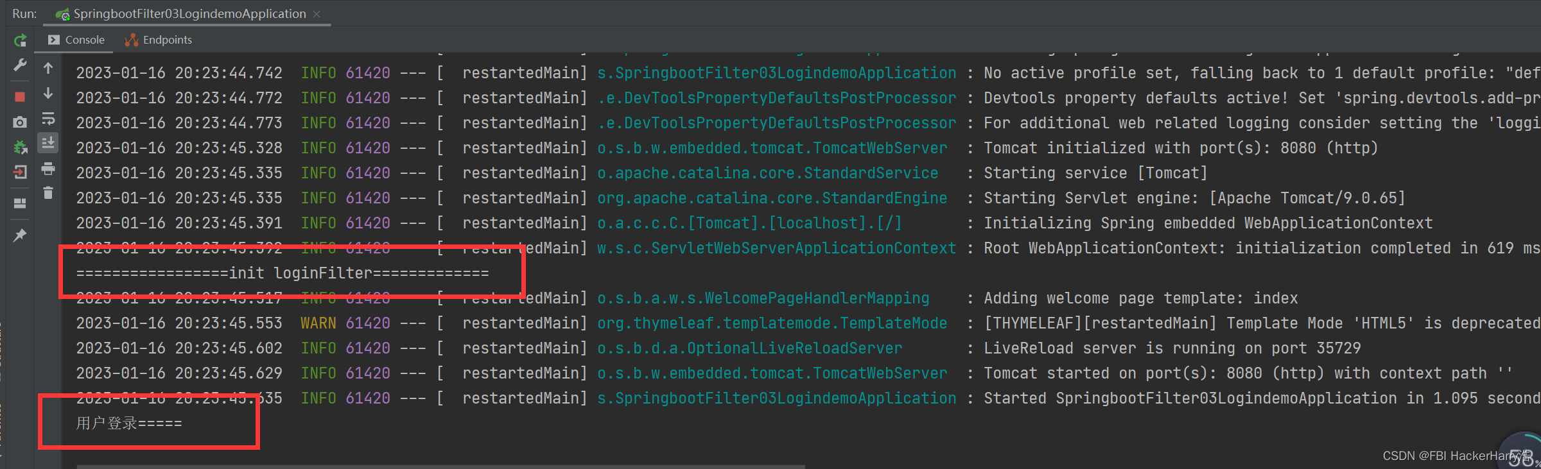
Task: Click logger name o.s.b.d.a.OptionalLiveReloadServer
Action: pyautogui.click(x=749, y=348)
